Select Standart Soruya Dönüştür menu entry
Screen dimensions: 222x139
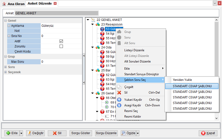pos(141,74)
